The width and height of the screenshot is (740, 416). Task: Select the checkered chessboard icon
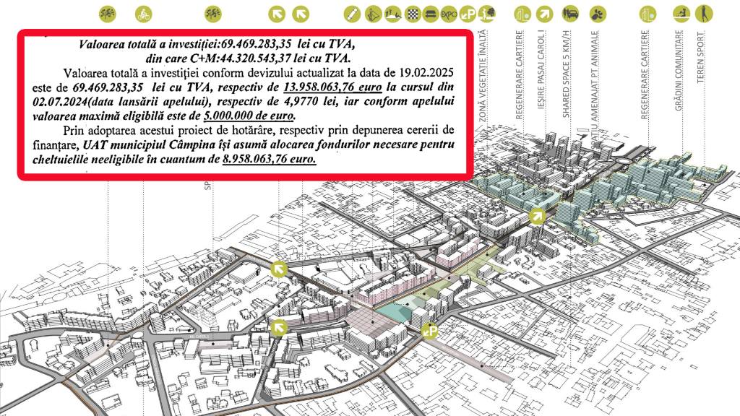(411, 13)
